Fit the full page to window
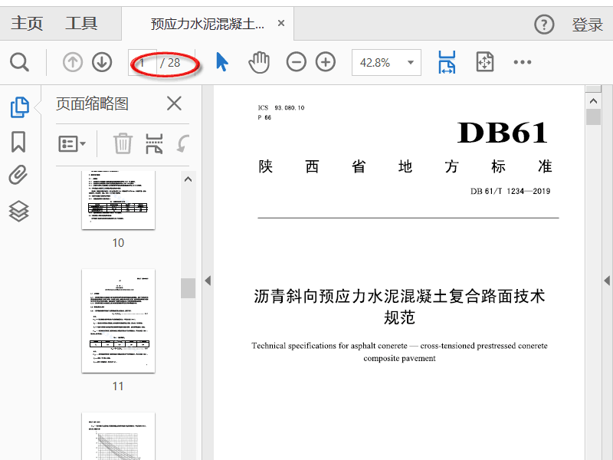613x460 pixels. coord(485,62)
